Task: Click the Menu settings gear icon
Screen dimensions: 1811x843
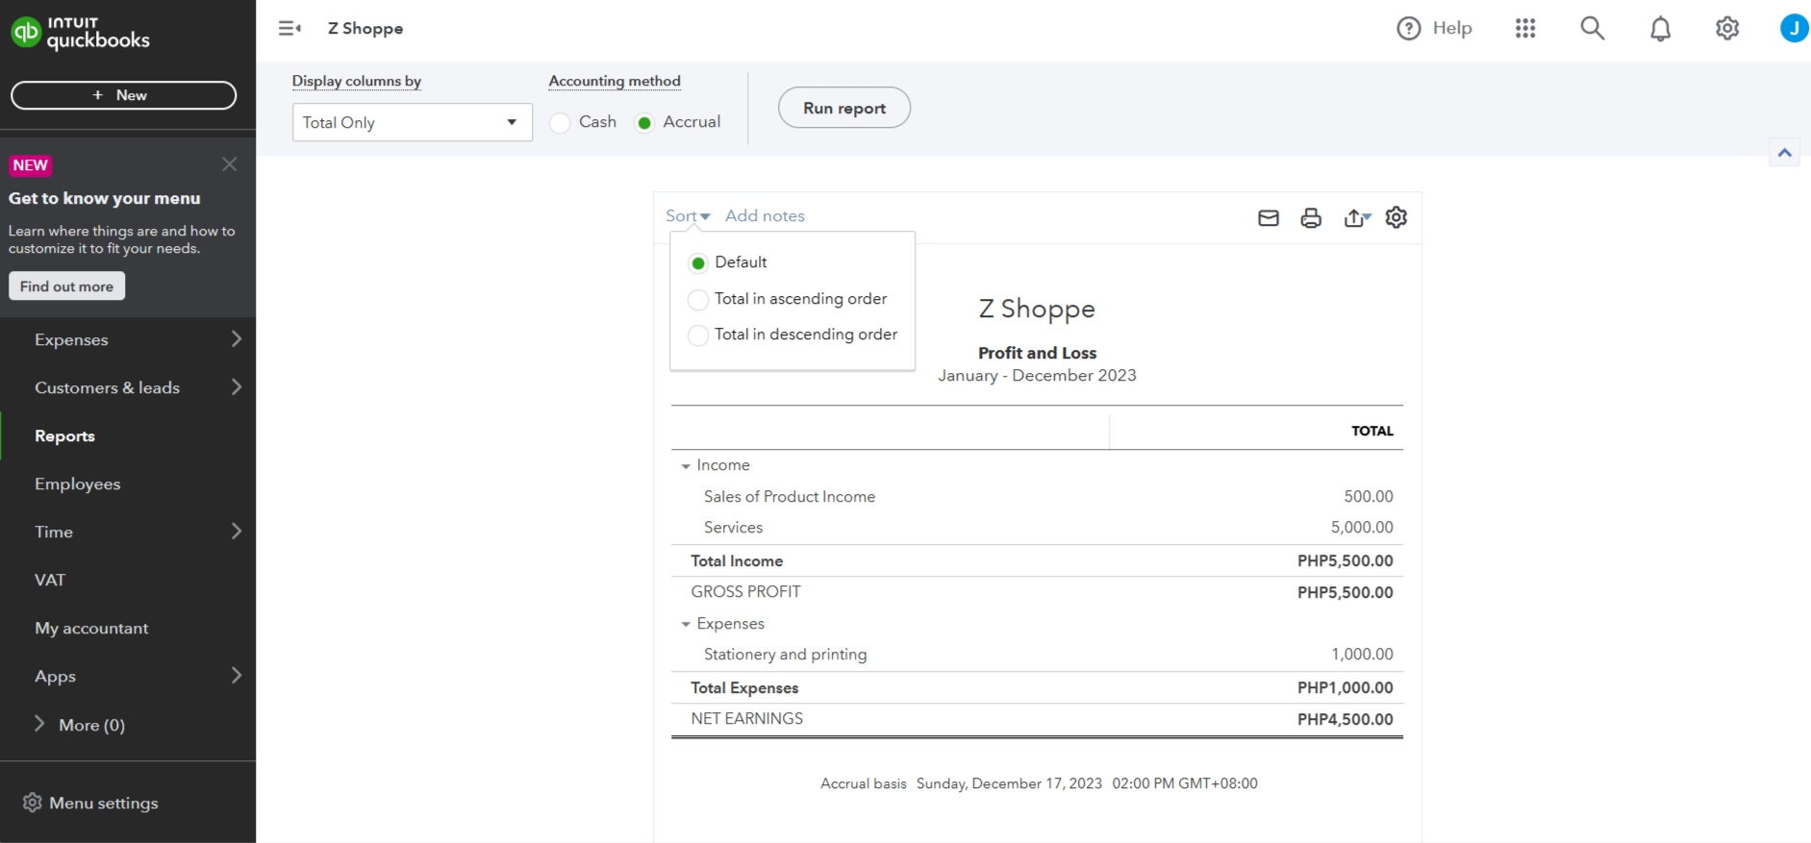Action: click(32, 803)
